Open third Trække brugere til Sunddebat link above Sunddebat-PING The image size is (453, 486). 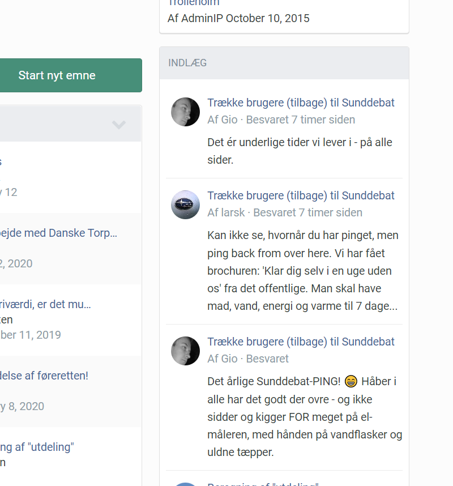[x=301, y=342]
